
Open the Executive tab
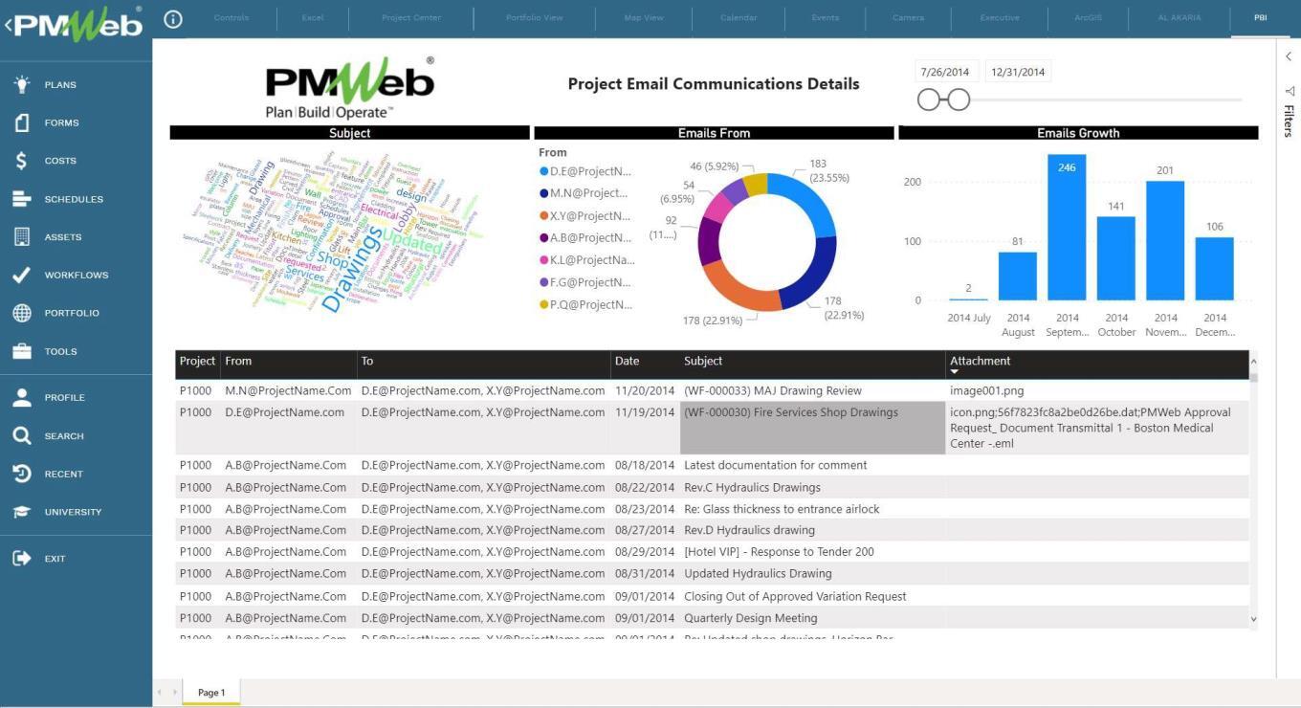pos(999,18)
